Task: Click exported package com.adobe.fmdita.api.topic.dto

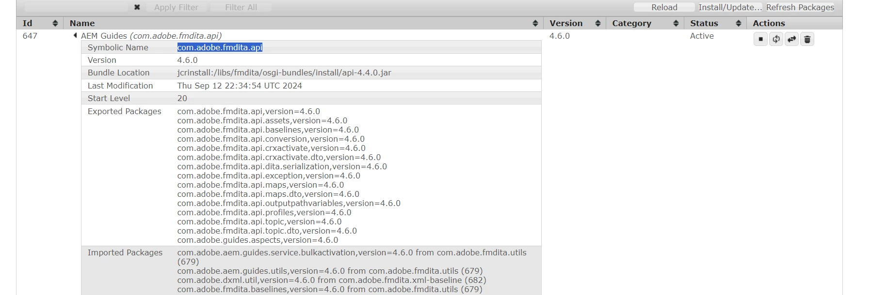Action: (x=267, y=231)
